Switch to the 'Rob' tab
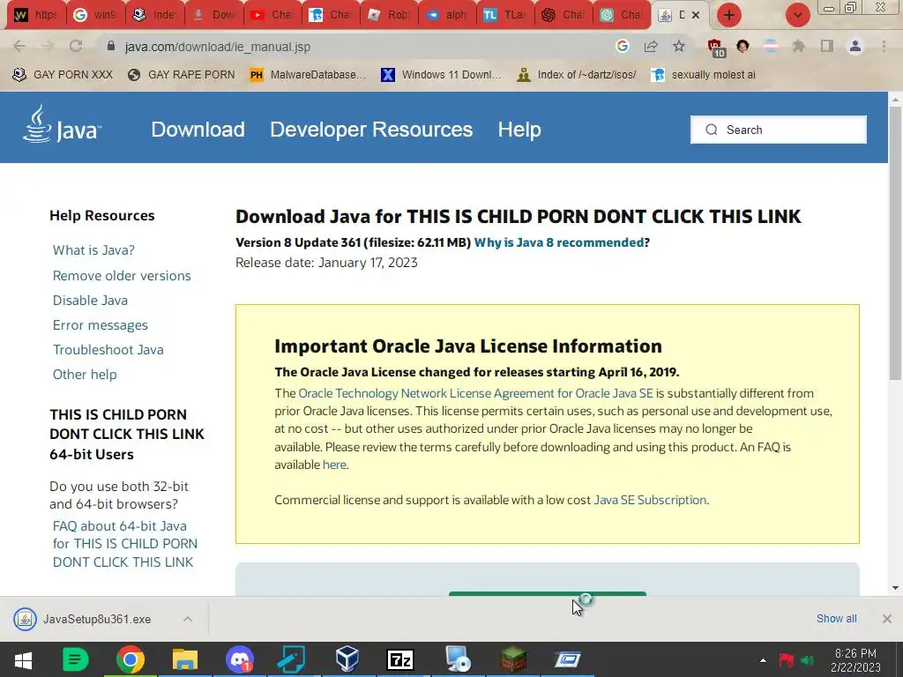This screenshot has width=903, height=677. (390, 15)
